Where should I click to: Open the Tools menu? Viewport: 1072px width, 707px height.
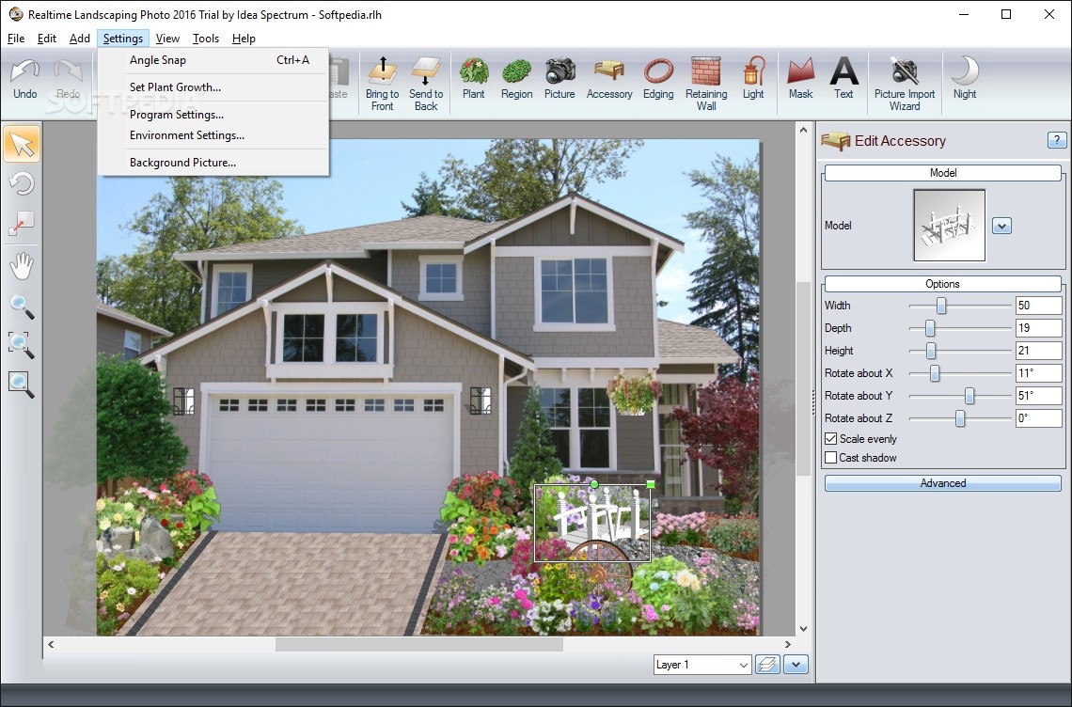[x=205, y=39]
